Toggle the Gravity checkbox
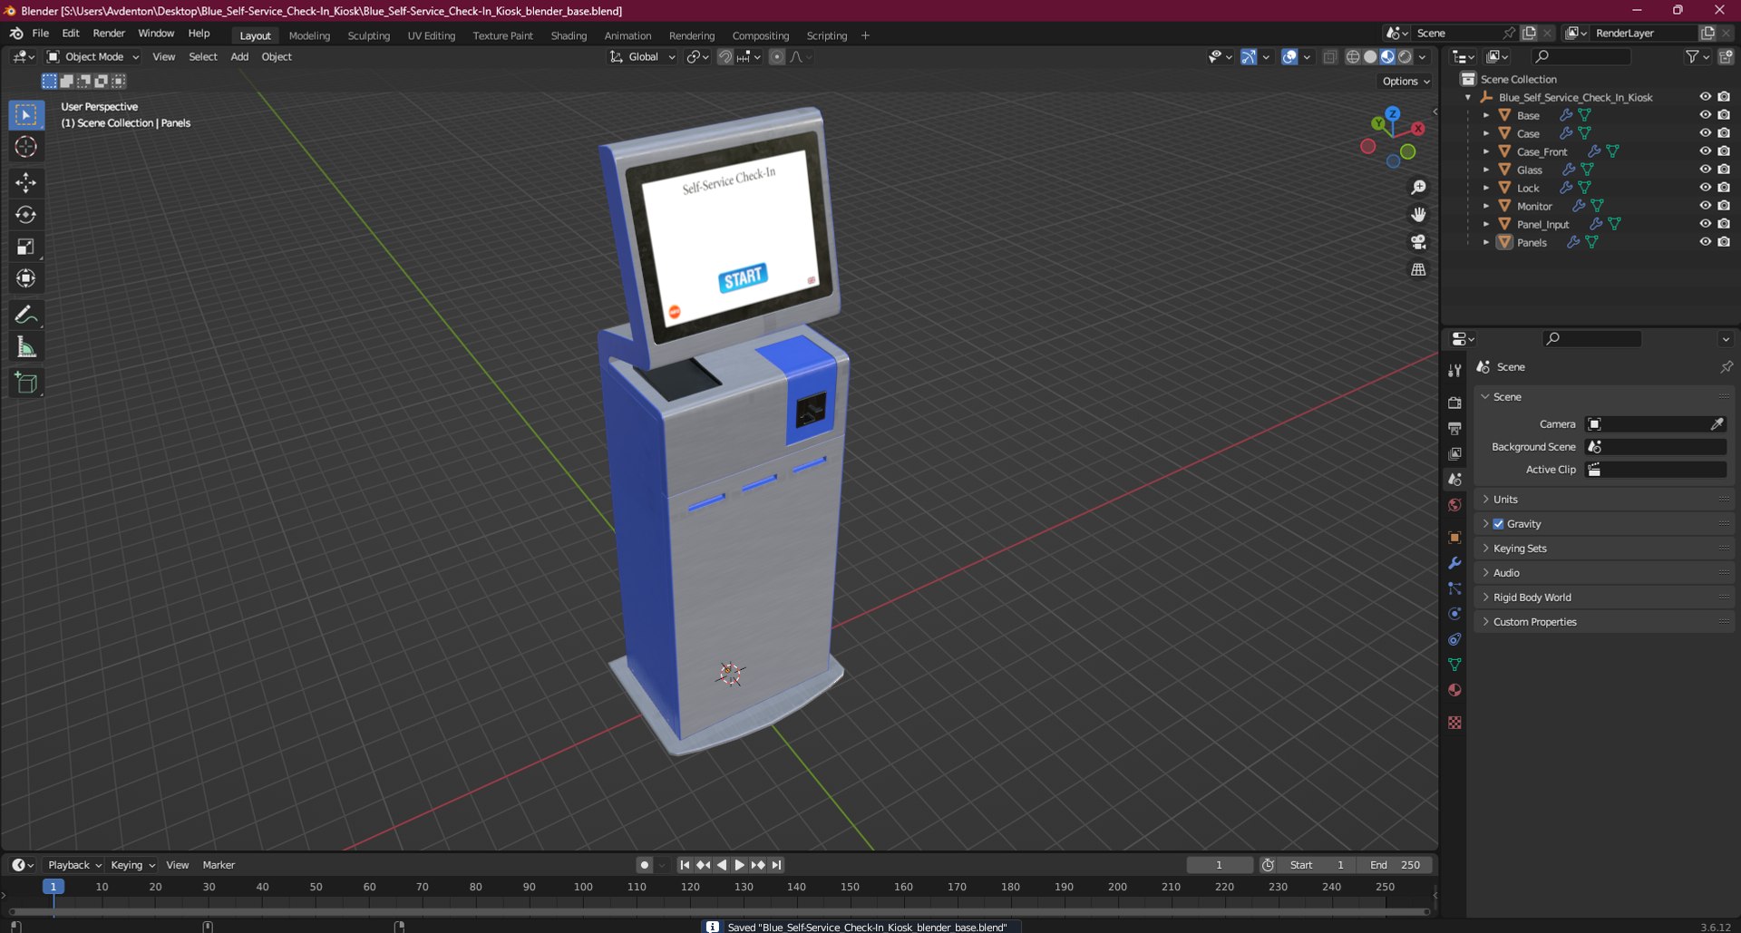This screenshot has width=1741, height=933. tap(1498, 524)
